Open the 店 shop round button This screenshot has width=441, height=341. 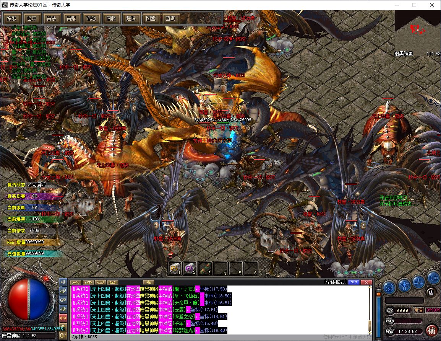(431, 292)
